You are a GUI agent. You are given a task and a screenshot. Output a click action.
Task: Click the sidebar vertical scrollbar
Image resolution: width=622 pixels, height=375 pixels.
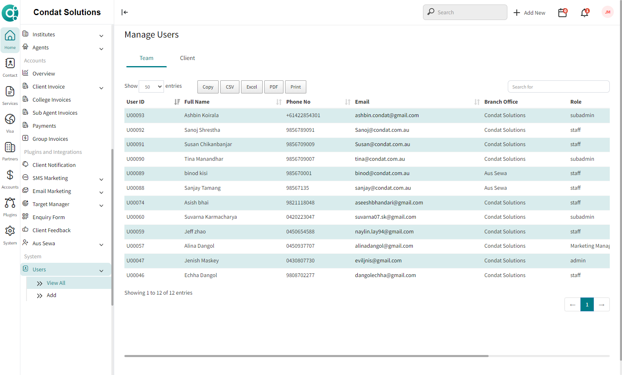(x=112, y=227)
